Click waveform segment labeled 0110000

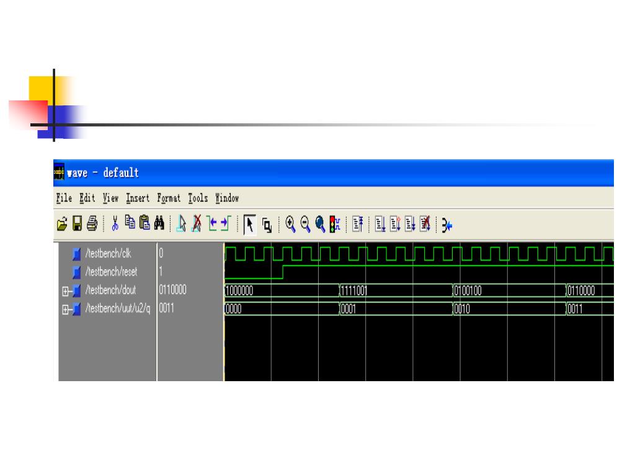pyautogui.click(x=590, y=291)
